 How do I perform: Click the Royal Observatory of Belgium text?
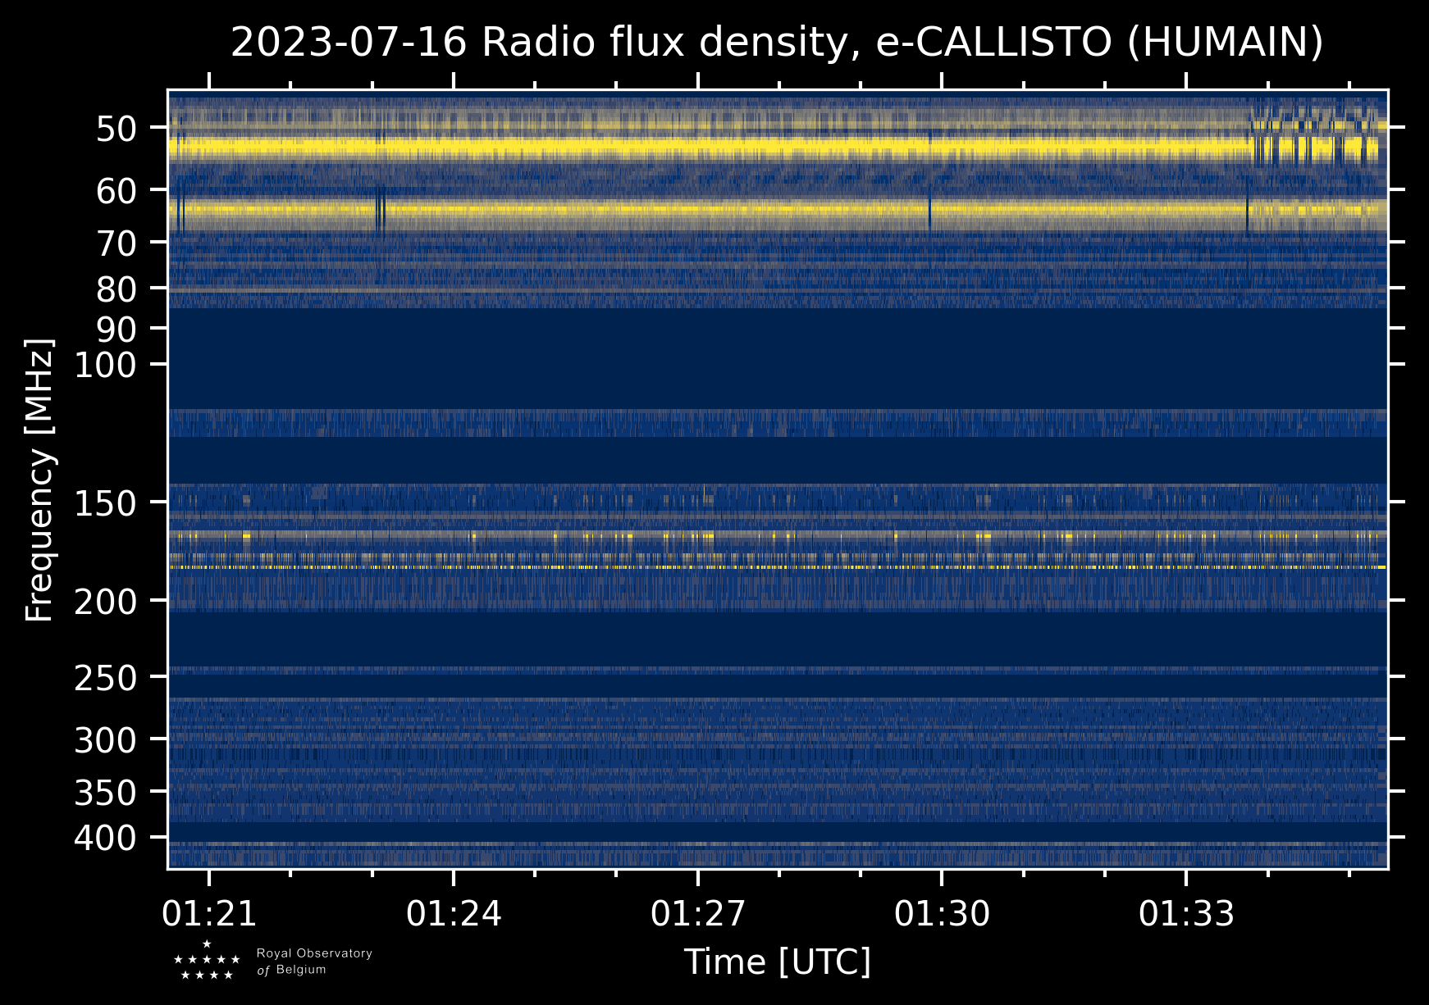click(314, 962)
